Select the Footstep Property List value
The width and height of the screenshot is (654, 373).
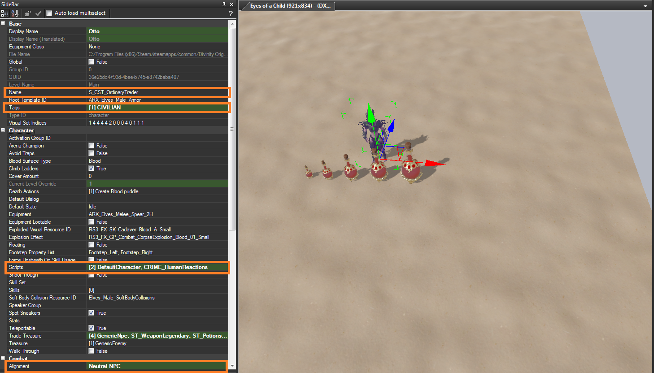pos(157,252)
